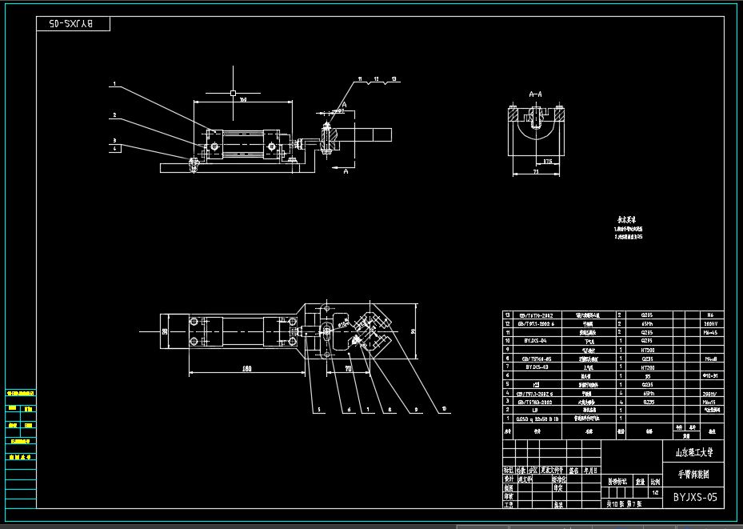This screenshot has height=529, width=743.
Task: Click the LB code in parts list row 2
Action: (535, 410)
